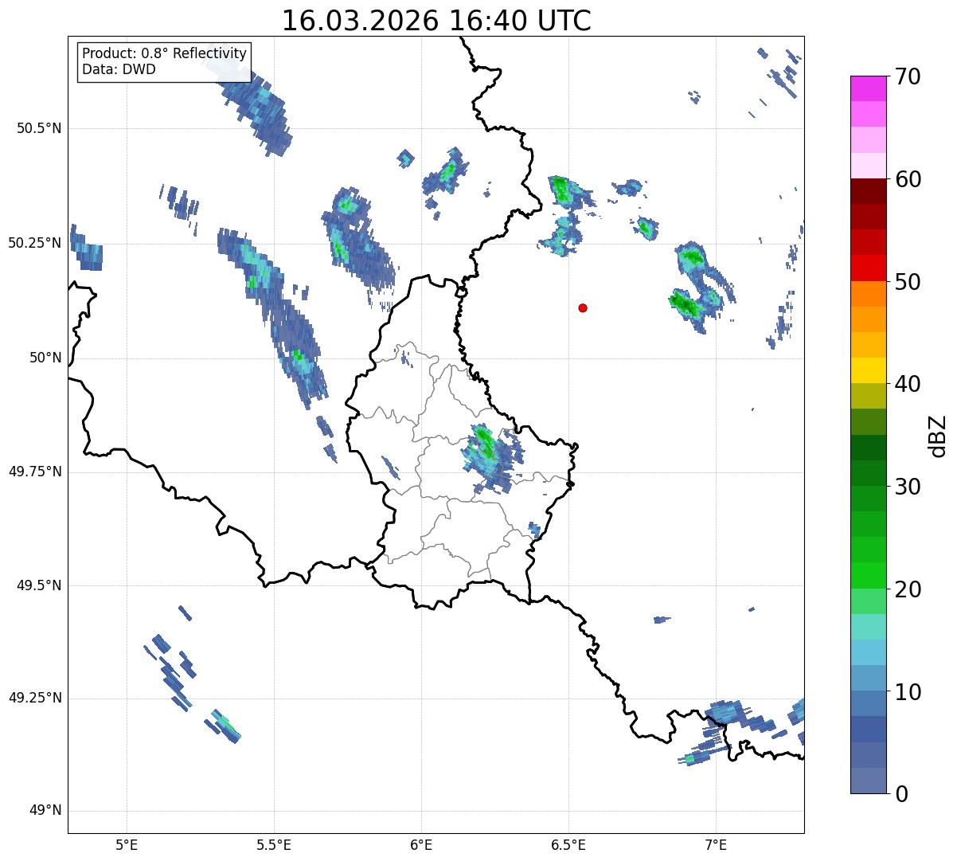Pick the yellow swatch above 40 dBZ

click(x=868, y=371)
